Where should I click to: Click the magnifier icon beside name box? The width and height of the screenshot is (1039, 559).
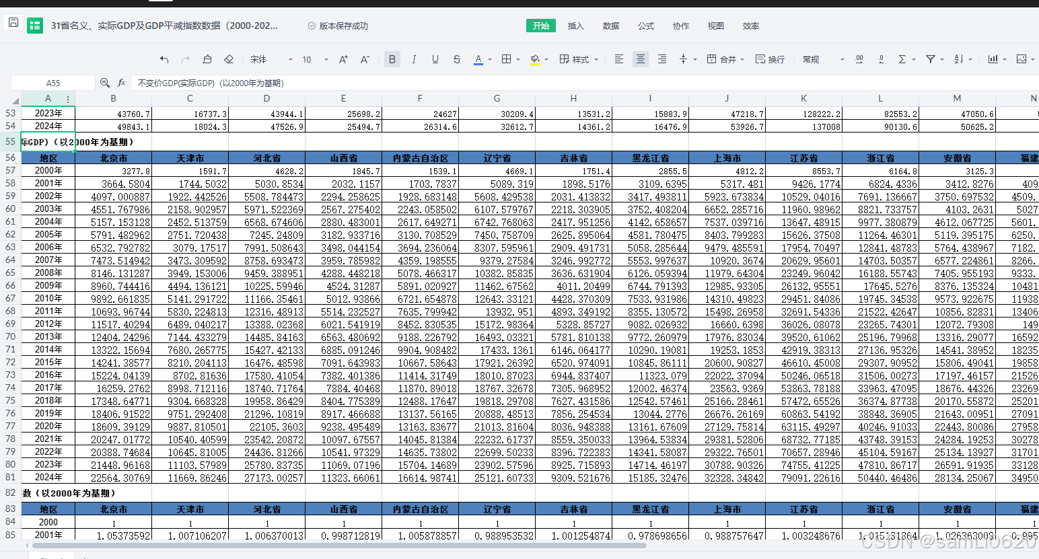(105, 83)
